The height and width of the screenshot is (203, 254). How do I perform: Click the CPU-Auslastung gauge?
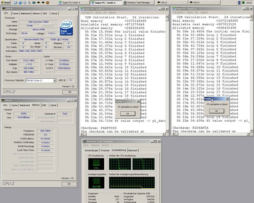pos(96,164)
